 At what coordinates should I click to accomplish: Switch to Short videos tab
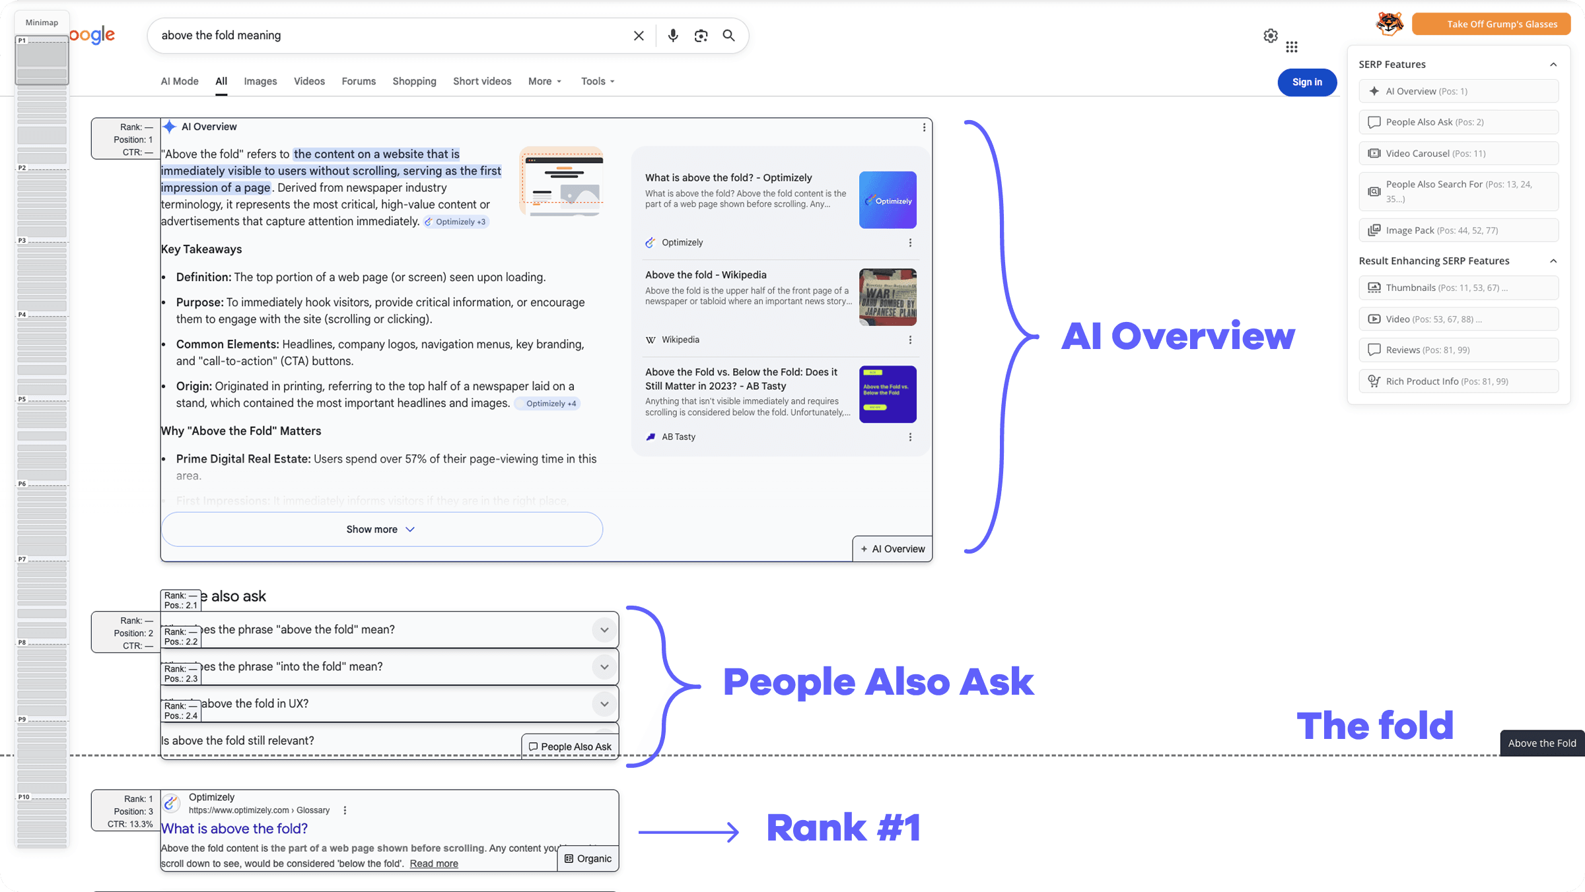coord(482,81)
